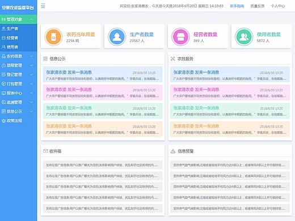Viewport: 295px width, 221px height.
Task: Click the 农药信息 flask icon in sidebar
Action: [x=3, y=56]
